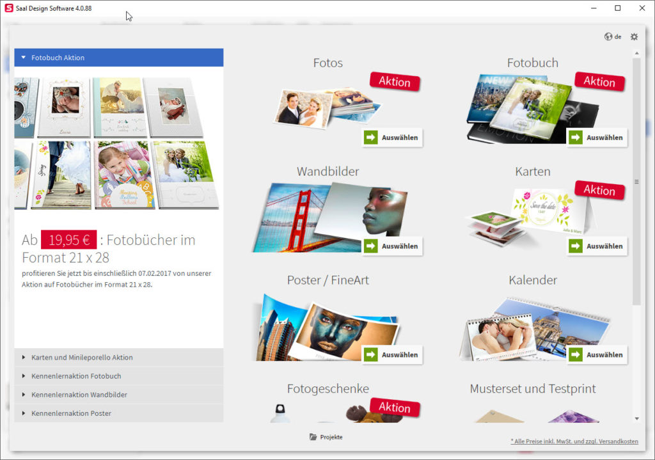Click the photobook covers promo image

(116, 143)
